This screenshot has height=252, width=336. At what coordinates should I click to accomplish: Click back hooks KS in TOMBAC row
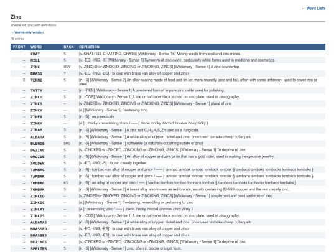66,183
